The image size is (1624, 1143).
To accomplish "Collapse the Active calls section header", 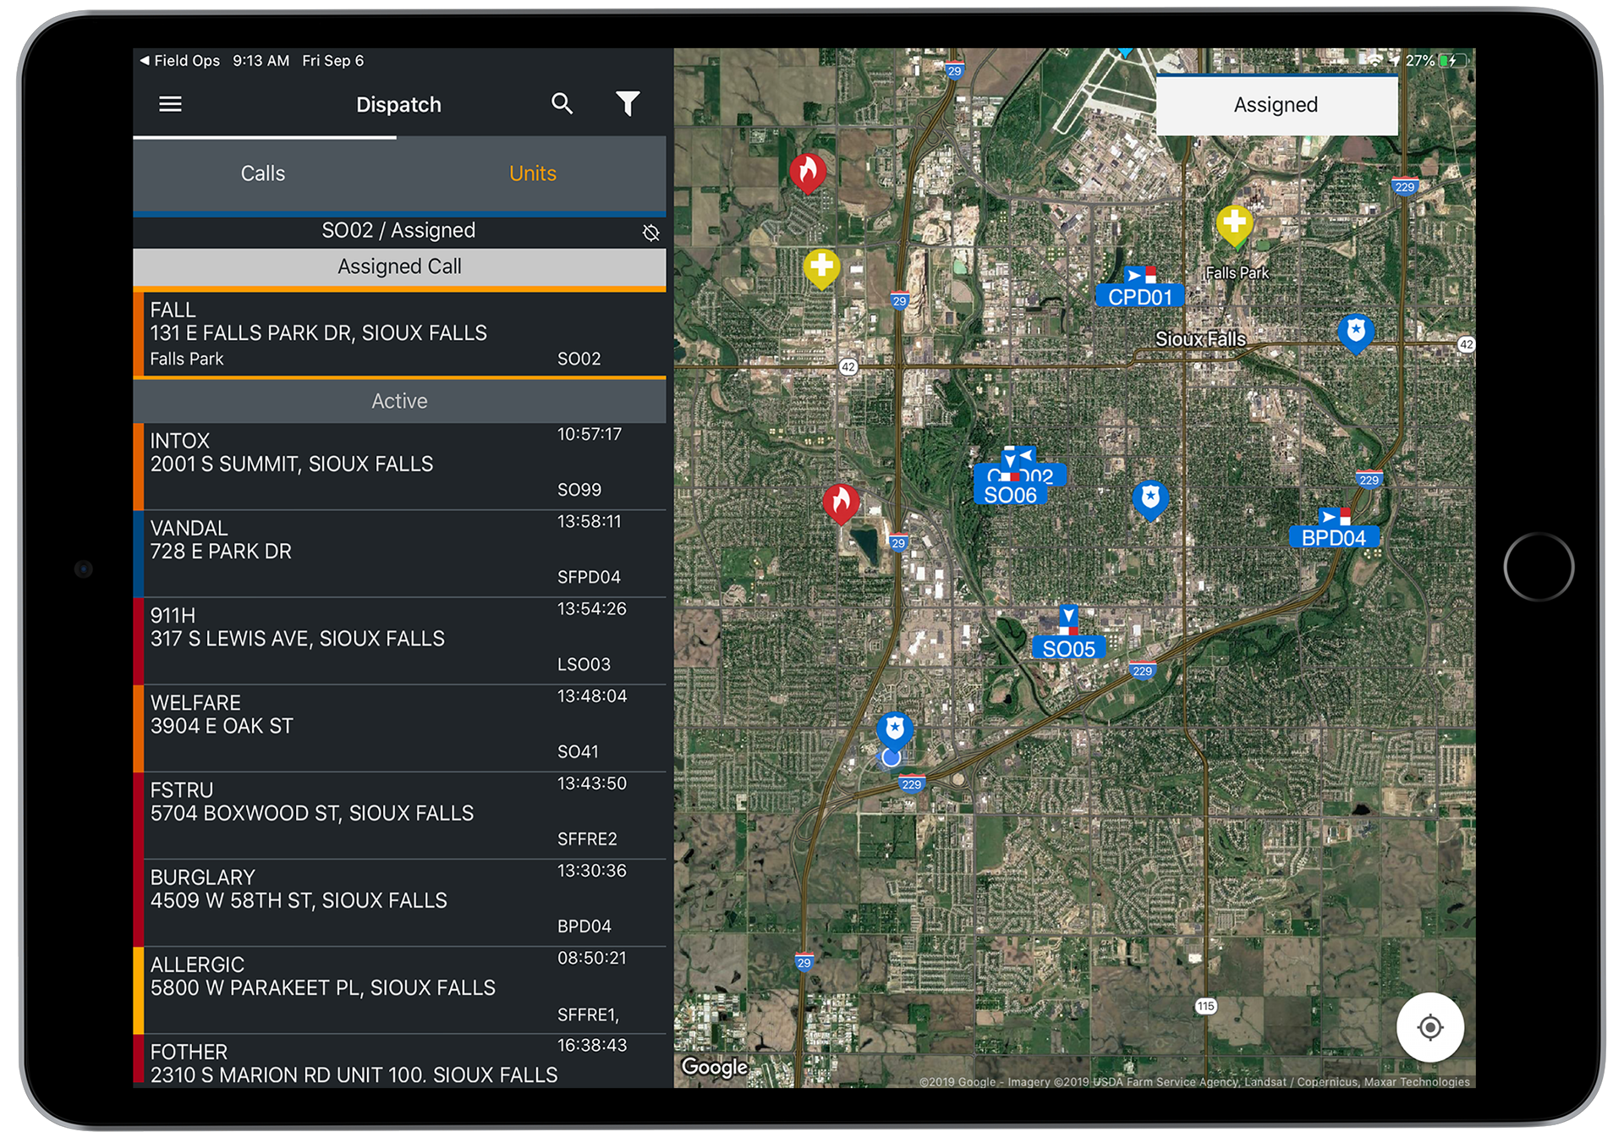I will [399, 401].
